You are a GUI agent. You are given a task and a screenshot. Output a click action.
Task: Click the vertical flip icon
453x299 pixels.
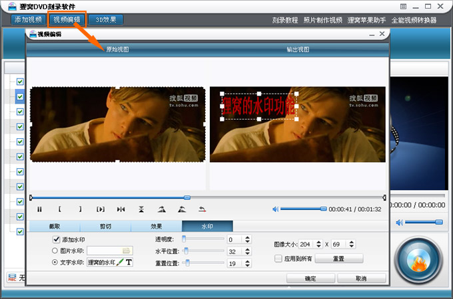141,209
